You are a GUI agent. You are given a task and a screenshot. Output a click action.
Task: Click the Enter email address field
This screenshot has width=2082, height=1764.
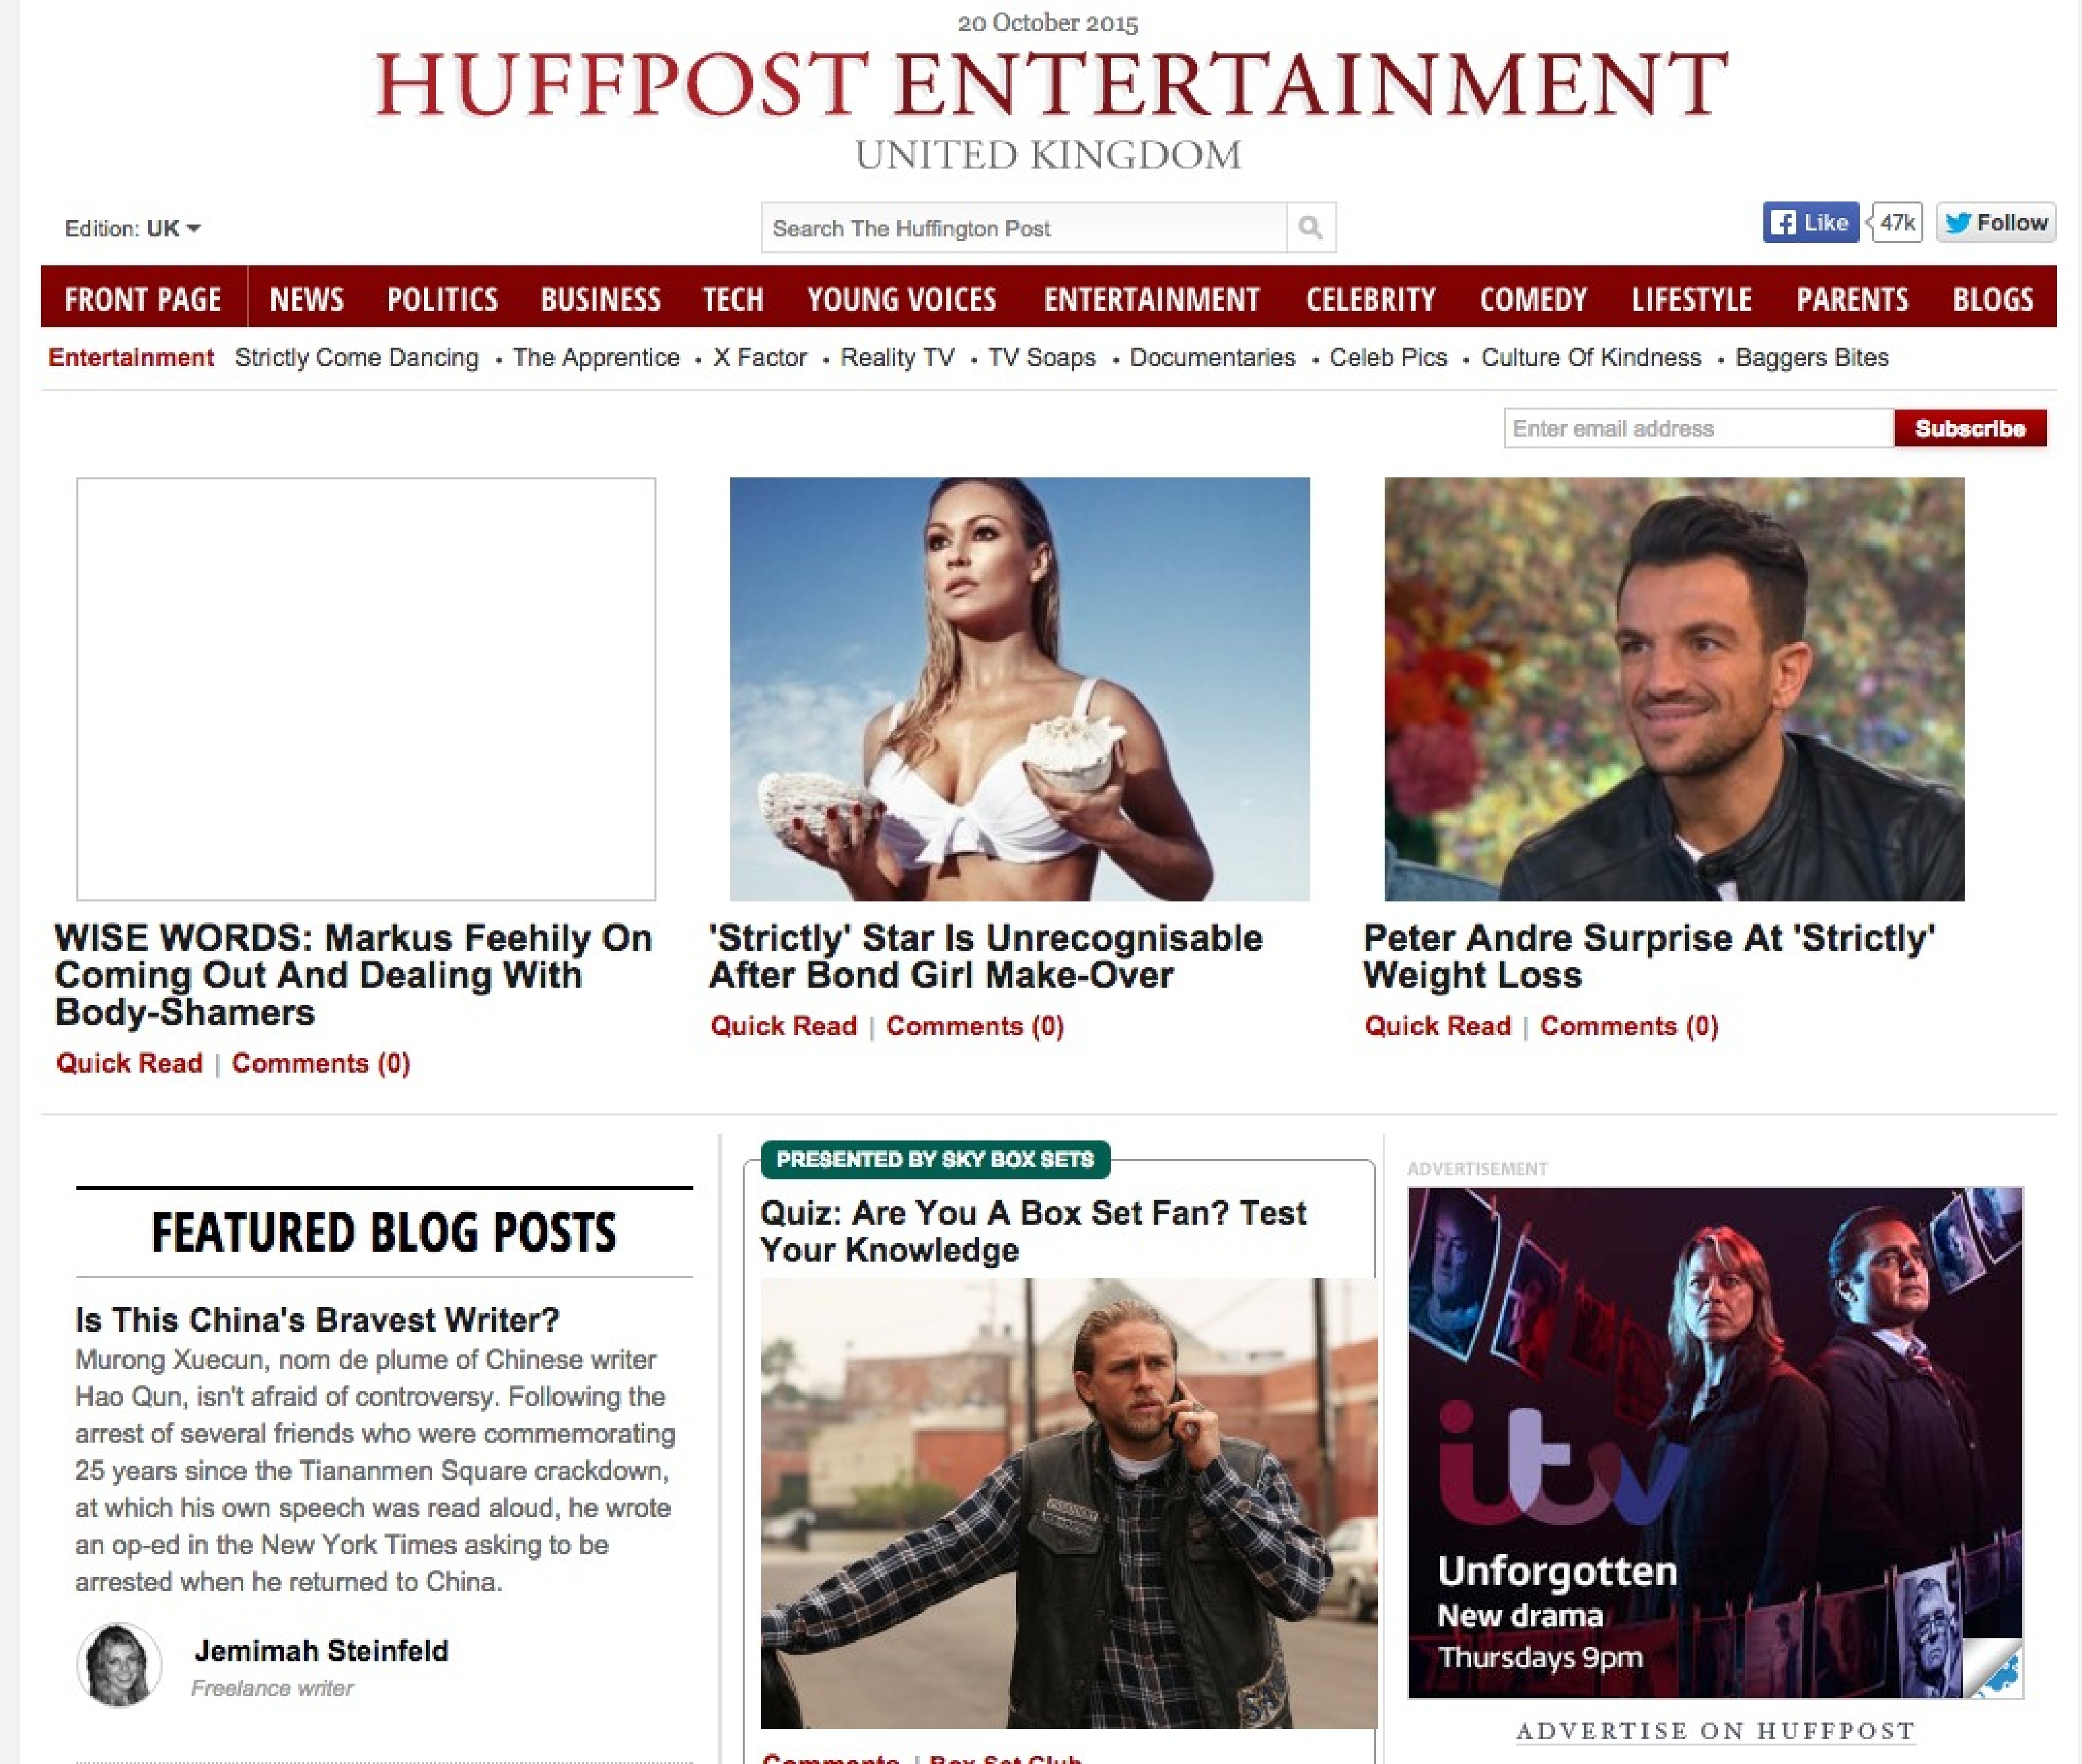(1699, 428)
